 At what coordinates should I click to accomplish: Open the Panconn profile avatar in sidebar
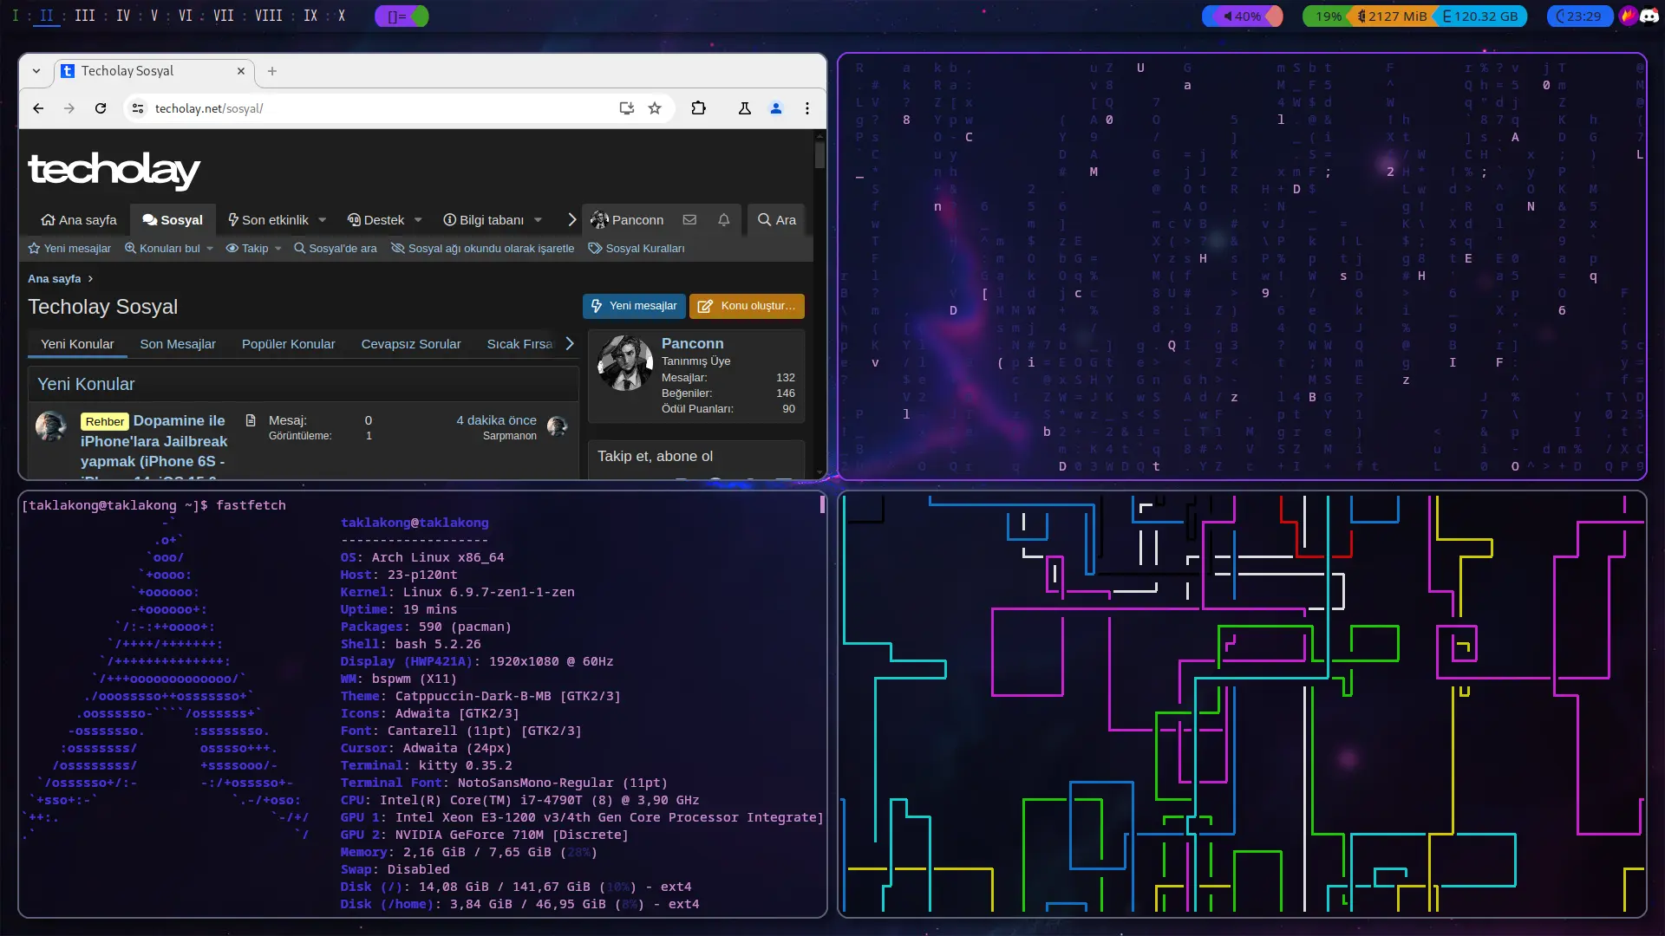[x=625, y=363]
